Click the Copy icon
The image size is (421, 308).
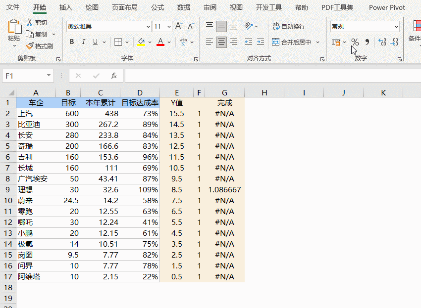(30, 34)
